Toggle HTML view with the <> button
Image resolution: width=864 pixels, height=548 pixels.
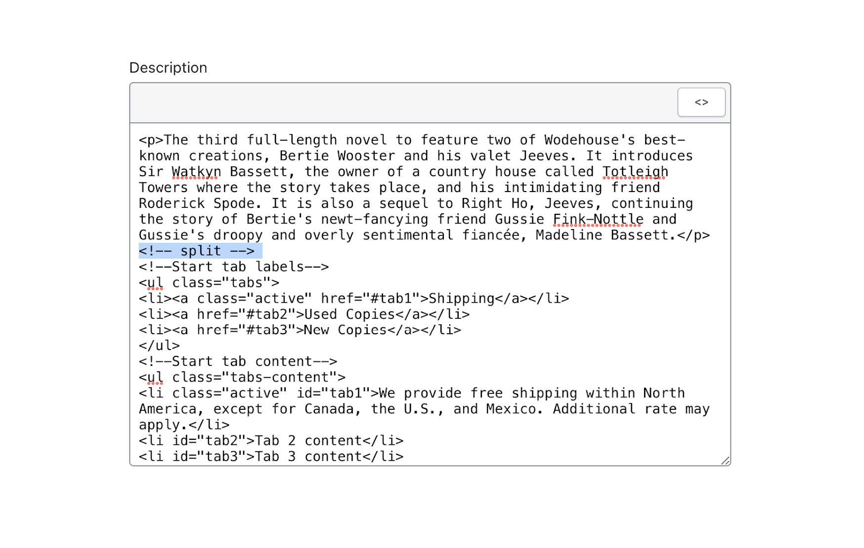[701, 102]
